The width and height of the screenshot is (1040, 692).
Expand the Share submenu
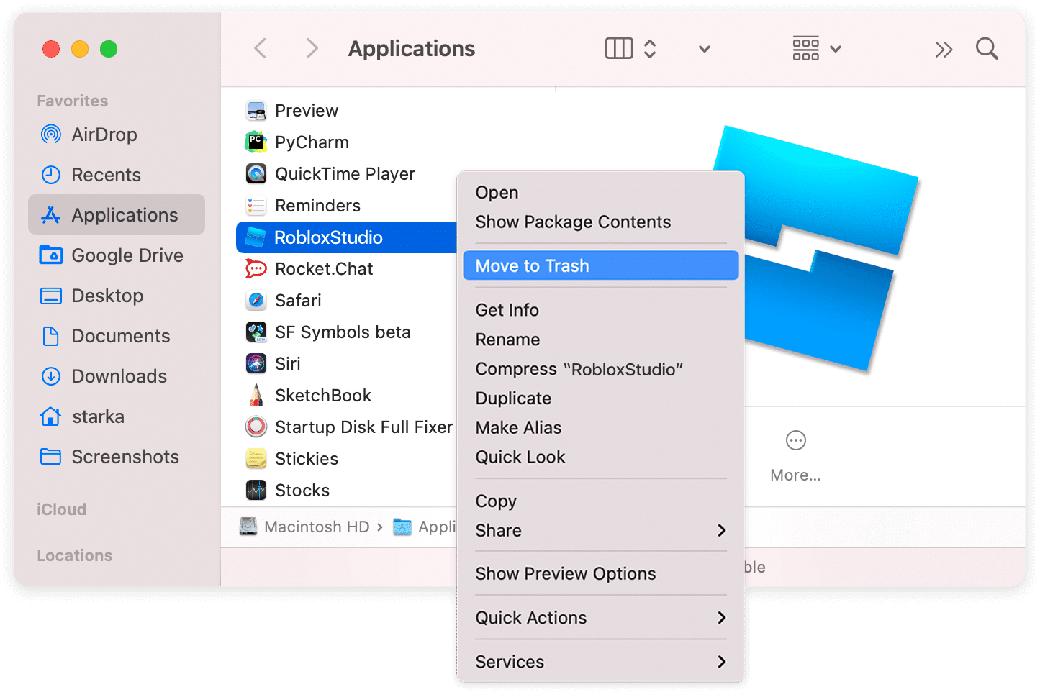pos(721,531)
